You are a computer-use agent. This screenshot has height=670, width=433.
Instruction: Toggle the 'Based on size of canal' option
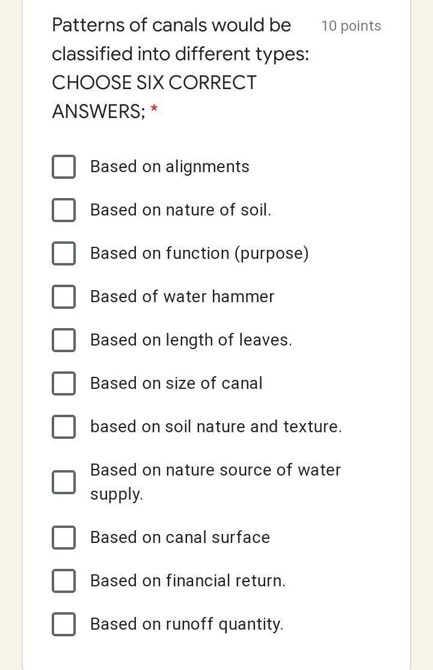pyautogui.click(x=176, y=383)
